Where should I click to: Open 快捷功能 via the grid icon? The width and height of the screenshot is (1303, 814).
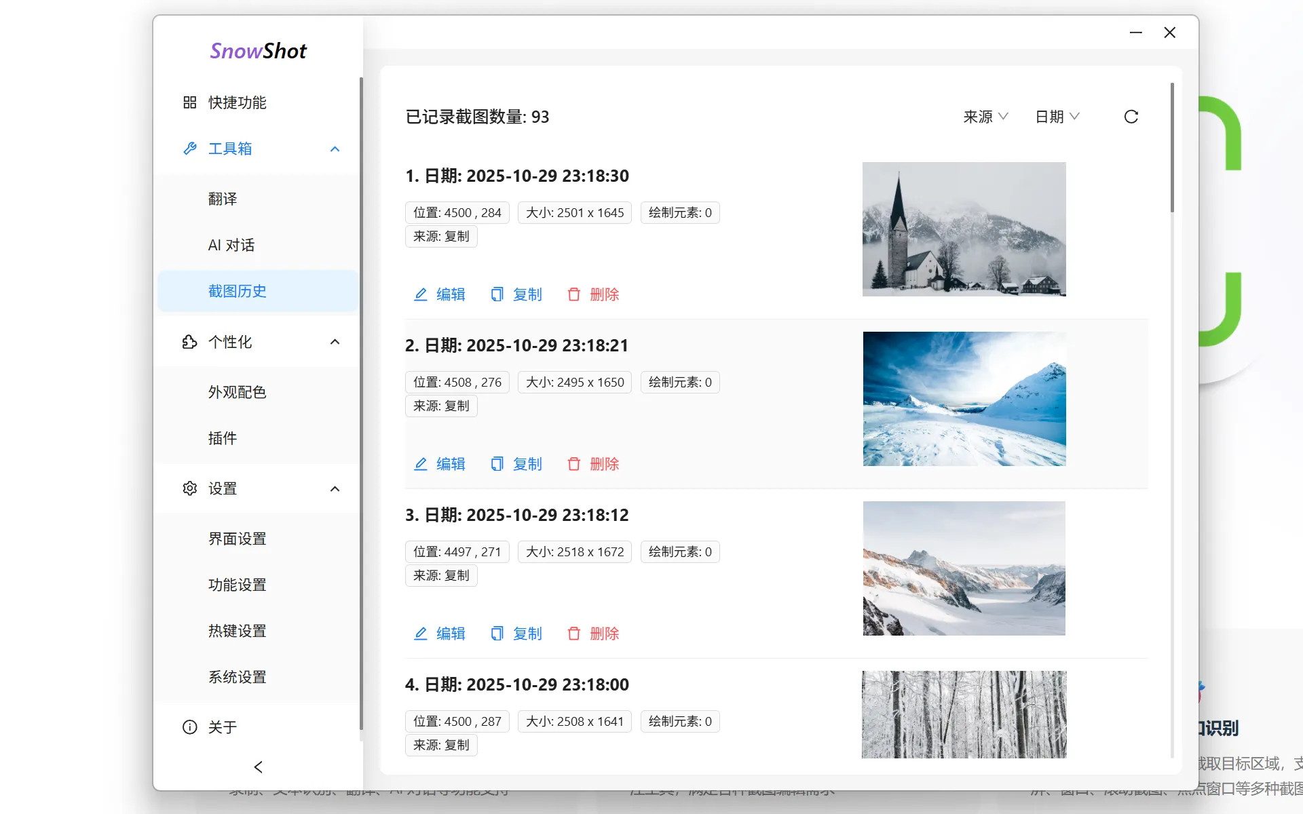(190, 102)
